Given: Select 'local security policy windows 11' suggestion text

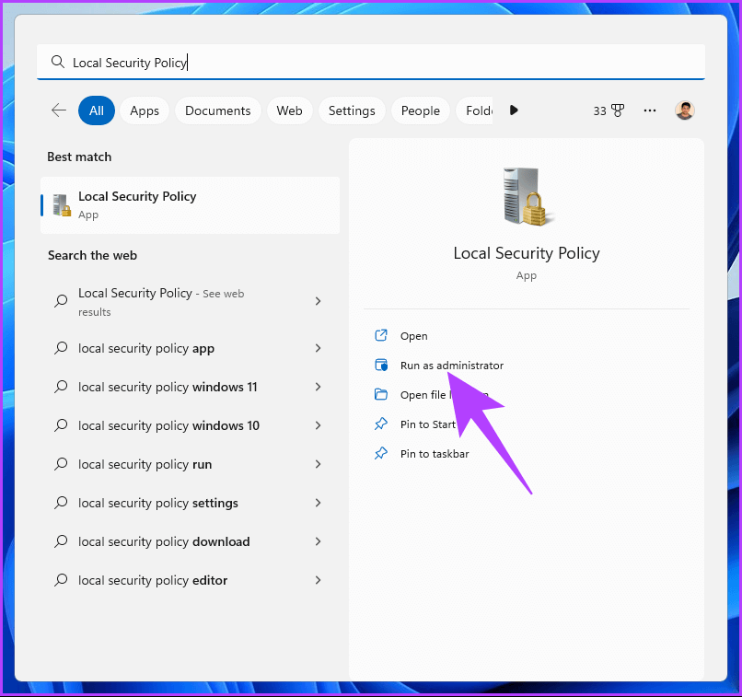Looking at the screenshot, I should [x=168, y=387].
